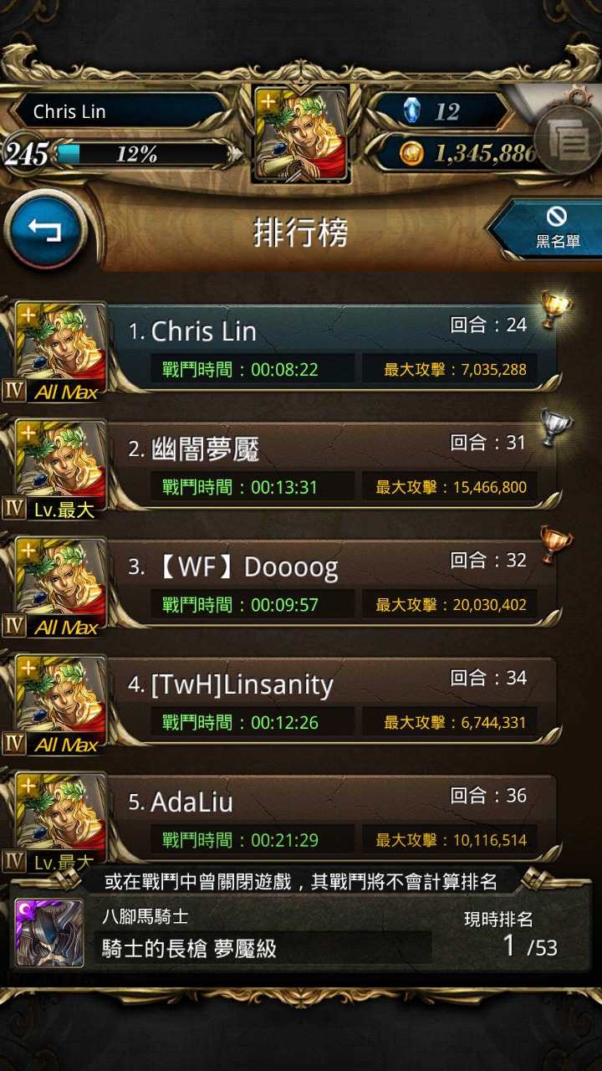The width and height of the screenshot is (602, 1071).
Task: Open the gear menu icon at top right
Action: [x=570, y=141]
